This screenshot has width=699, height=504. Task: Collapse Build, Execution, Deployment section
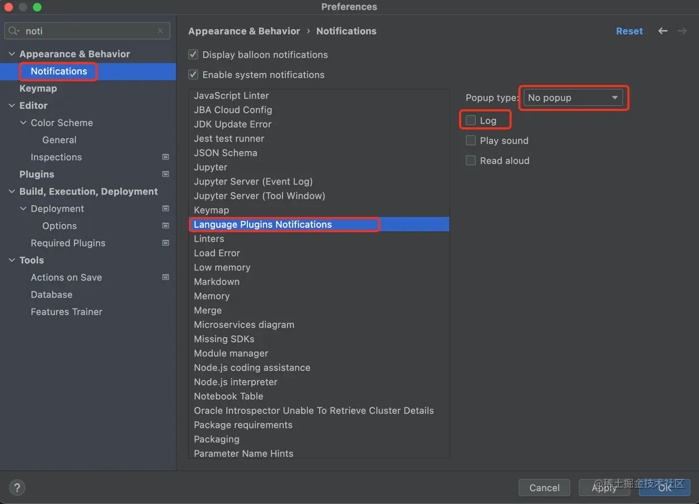click(12, 192)
